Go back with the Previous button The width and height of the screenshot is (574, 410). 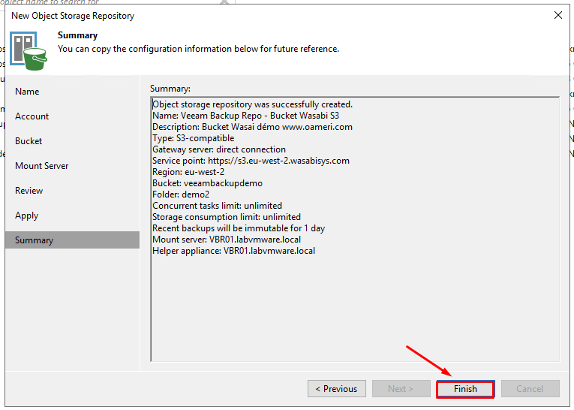pos(337,389)
